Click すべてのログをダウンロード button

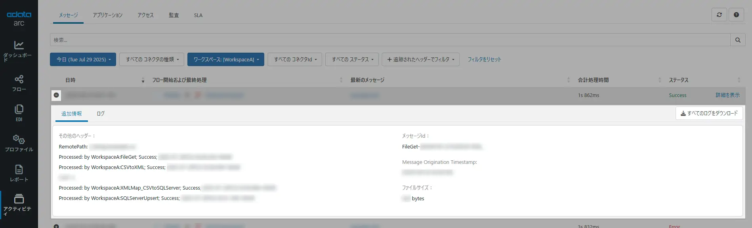[709, 113]
